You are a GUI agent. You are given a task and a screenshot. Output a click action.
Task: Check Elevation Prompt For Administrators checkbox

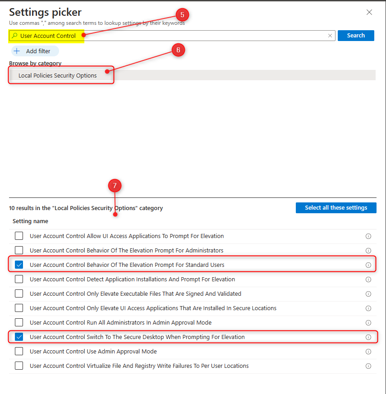19,250
